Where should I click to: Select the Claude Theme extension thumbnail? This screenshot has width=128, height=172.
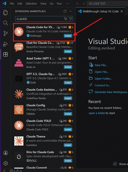tap(19, 141)
